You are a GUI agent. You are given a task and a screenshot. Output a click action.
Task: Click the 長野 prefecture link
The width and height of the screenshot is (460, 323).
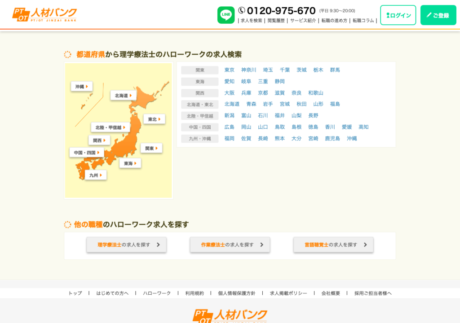pos(313,115)
